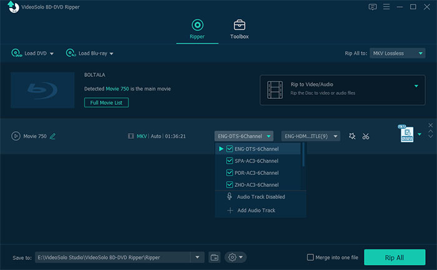Play the Movie 750 preview
437x270 pixels.
16,136
